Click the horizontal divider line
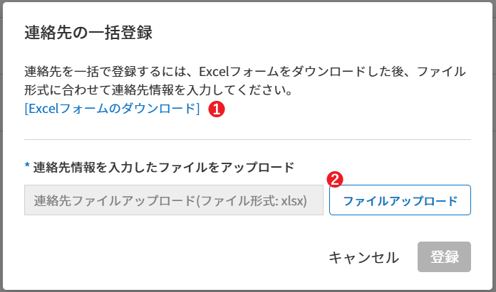The image size is (496, 292). (x=247, y=140)
